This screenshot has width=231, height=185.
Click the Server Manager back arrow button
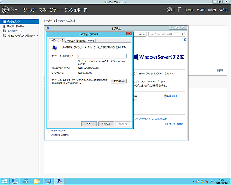(6, 9)
